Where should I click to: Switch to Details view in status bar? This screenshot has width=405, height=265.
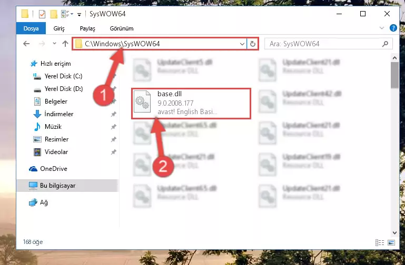[x=379, y=242]
